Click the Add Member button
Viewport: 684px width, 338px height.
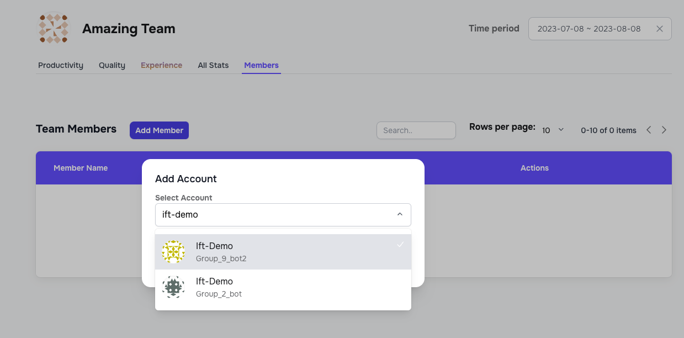(x=159, y=130)
